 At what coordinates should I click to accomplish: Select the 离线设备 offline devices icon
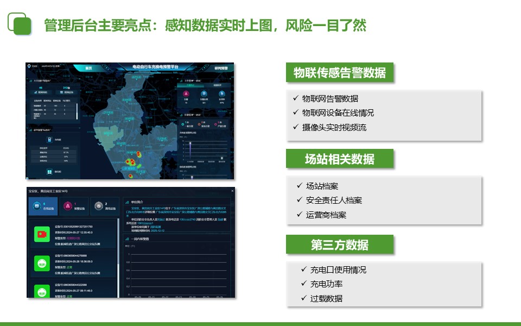click(98, 206)
